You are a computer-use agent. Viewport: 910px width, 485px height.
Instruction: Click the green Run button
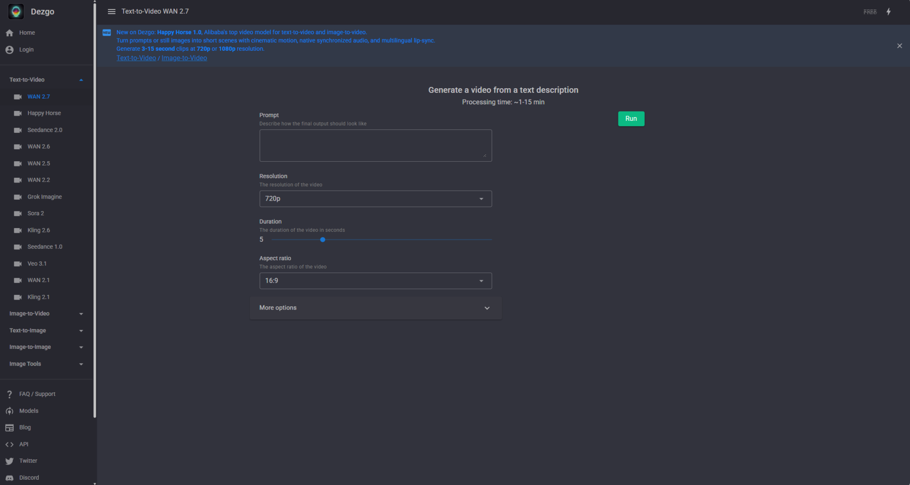[631, 119]
